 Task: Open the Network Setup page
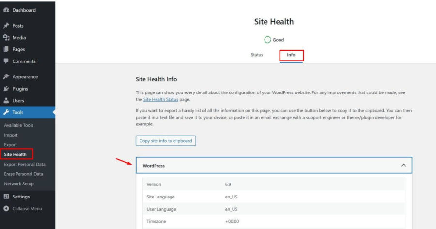tap(19, 184)
